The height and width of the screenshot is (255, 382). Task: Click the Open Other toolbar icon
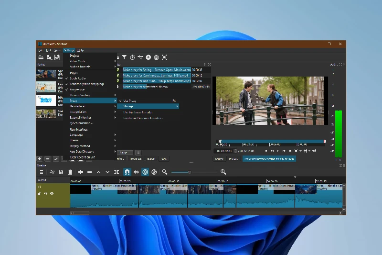click(49, 57)
